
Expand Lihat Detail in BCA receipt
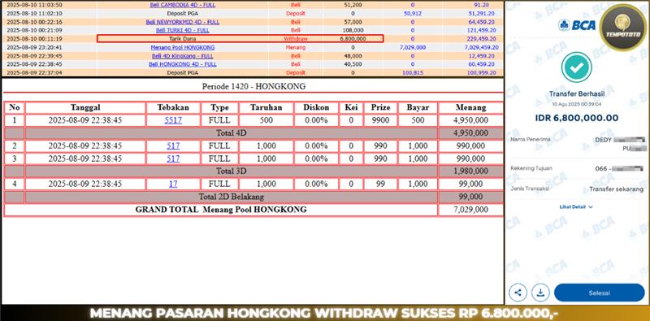click(576, 206)
